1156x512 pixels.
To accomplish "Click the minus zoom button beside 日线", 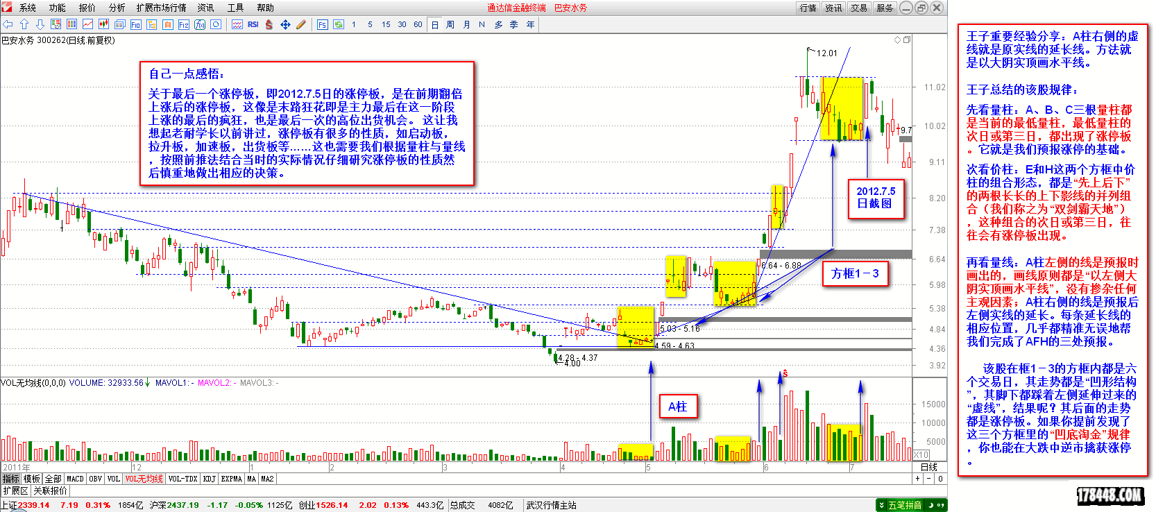I will click(x=929, y=479).
